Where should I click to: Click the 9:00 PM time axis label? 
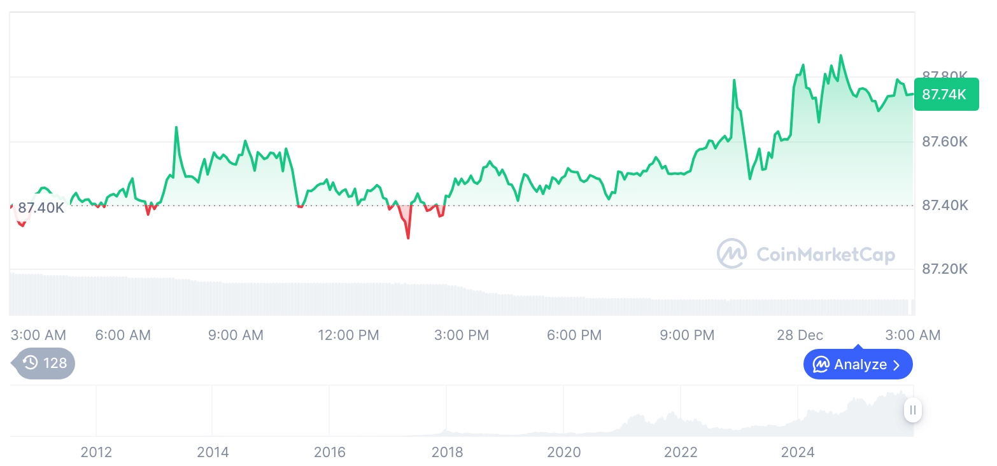click(687, 335)
